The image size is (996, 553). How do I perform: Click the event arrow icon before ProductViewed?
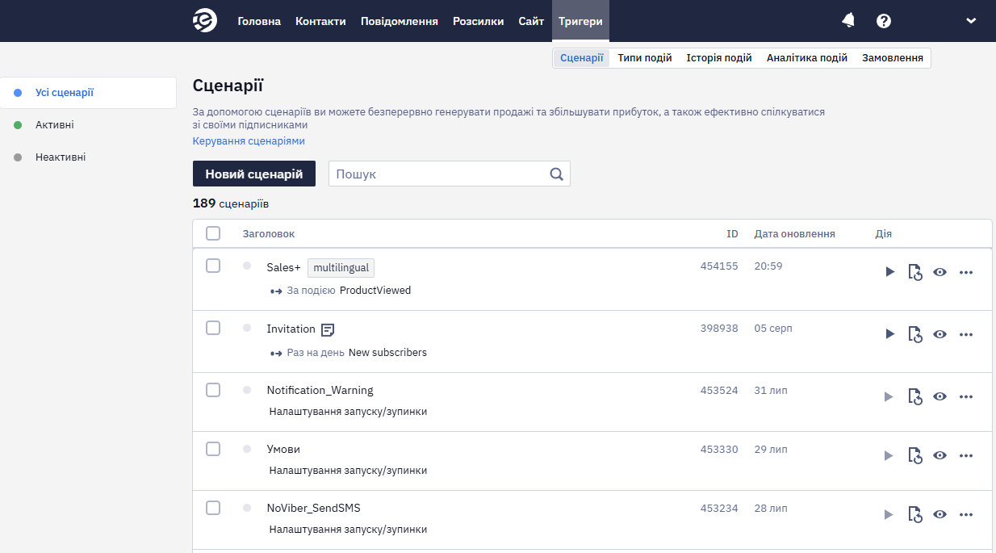tap(276, 291)
